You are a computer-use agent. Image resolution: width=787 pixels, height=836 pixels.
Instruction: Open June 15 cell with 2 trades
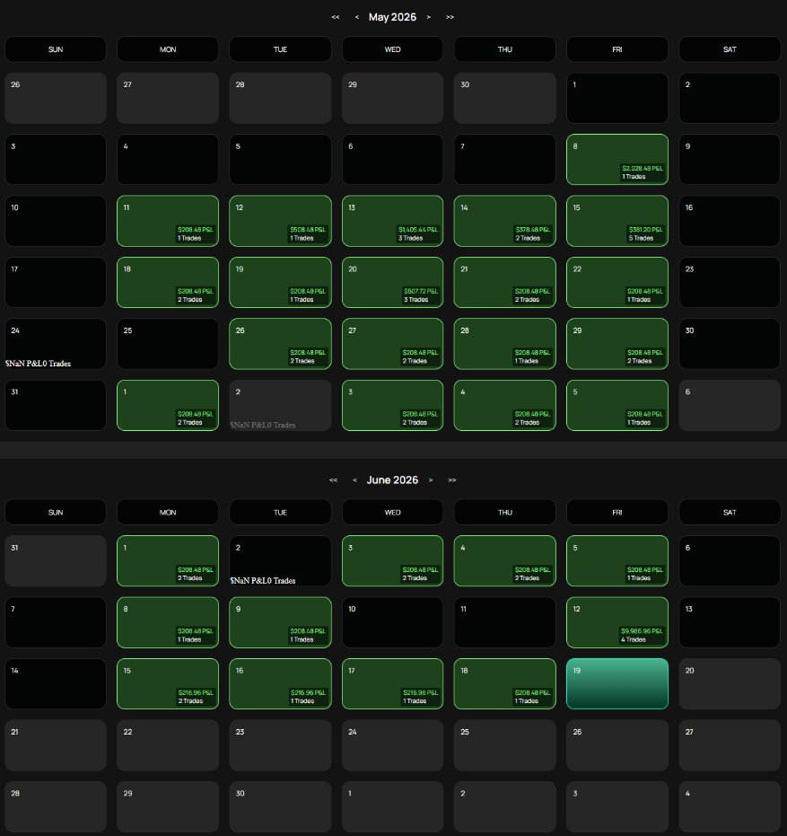pyautogui.click(x=168, y=684)
